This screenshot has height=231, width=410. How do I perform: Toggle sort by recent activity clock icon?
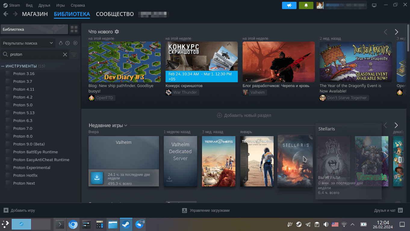coord(68,43)
